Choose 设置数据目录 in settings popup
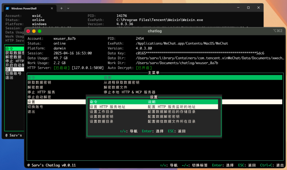Screen dimensions: 287x170 click(101, 121)
